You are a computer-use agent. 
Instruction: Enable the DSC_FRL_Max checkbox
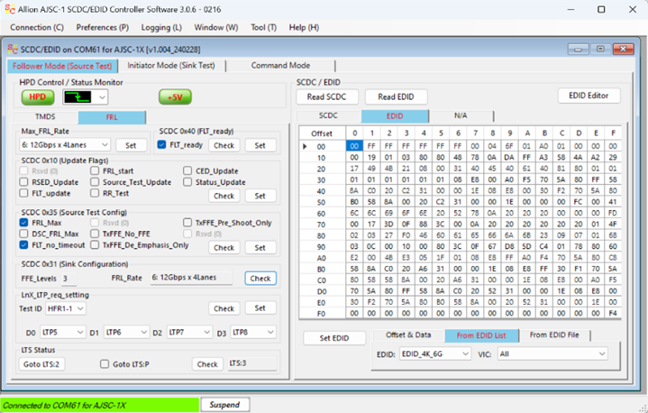[x=24, y=234]
